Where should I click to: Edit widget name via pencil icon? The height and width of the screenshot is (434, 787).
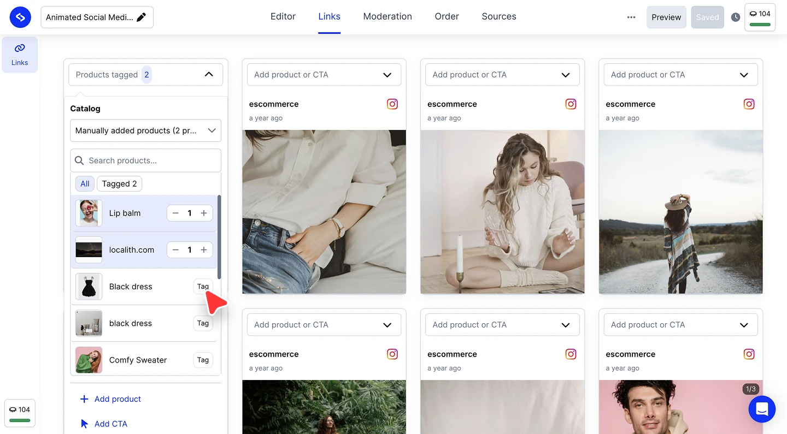pyautogui.click(x=142, y=17)
